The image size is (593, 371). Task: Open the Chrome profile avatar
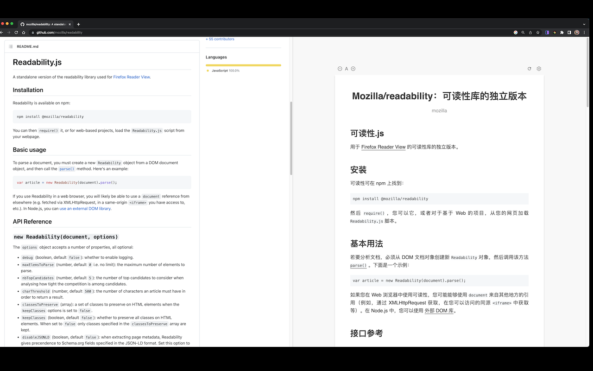click(577, 32)
